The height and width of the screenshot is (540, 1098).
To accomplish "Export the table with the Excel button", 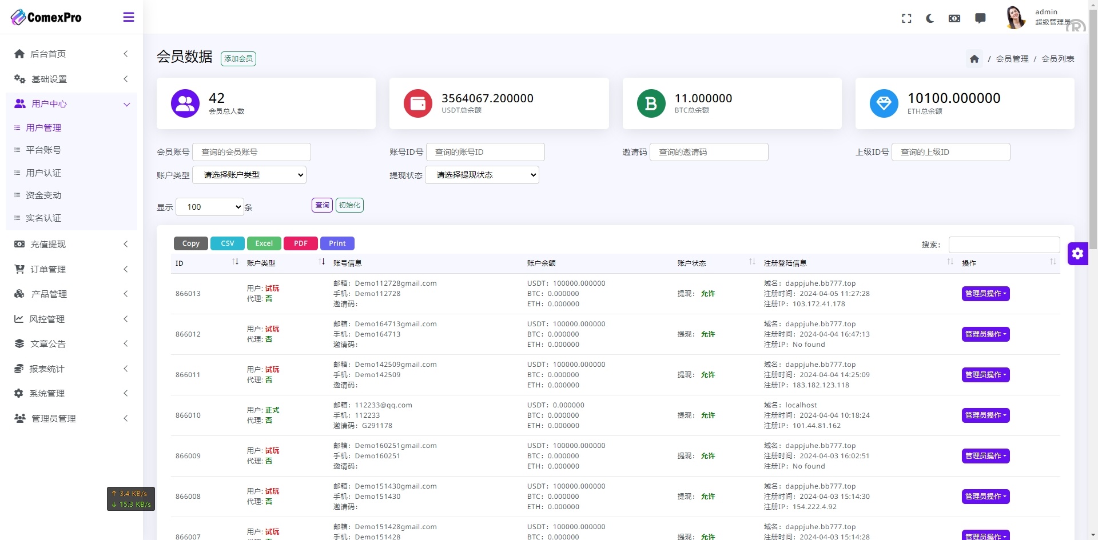I will click(264, 243).
